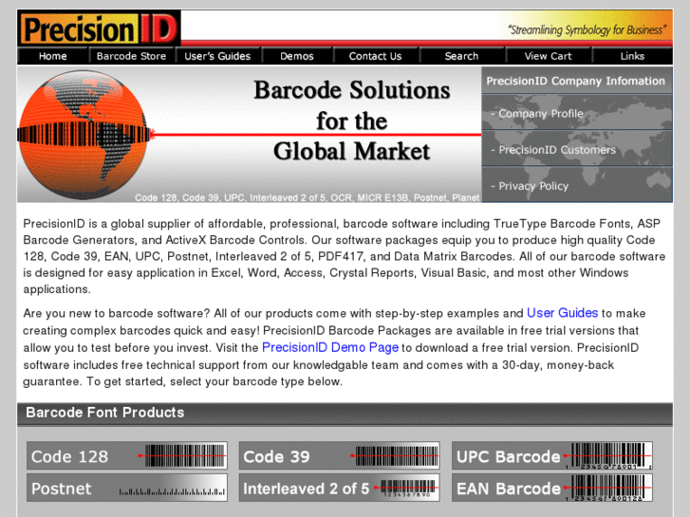Open User's Guides in navigation bar

tap(217, 56)
